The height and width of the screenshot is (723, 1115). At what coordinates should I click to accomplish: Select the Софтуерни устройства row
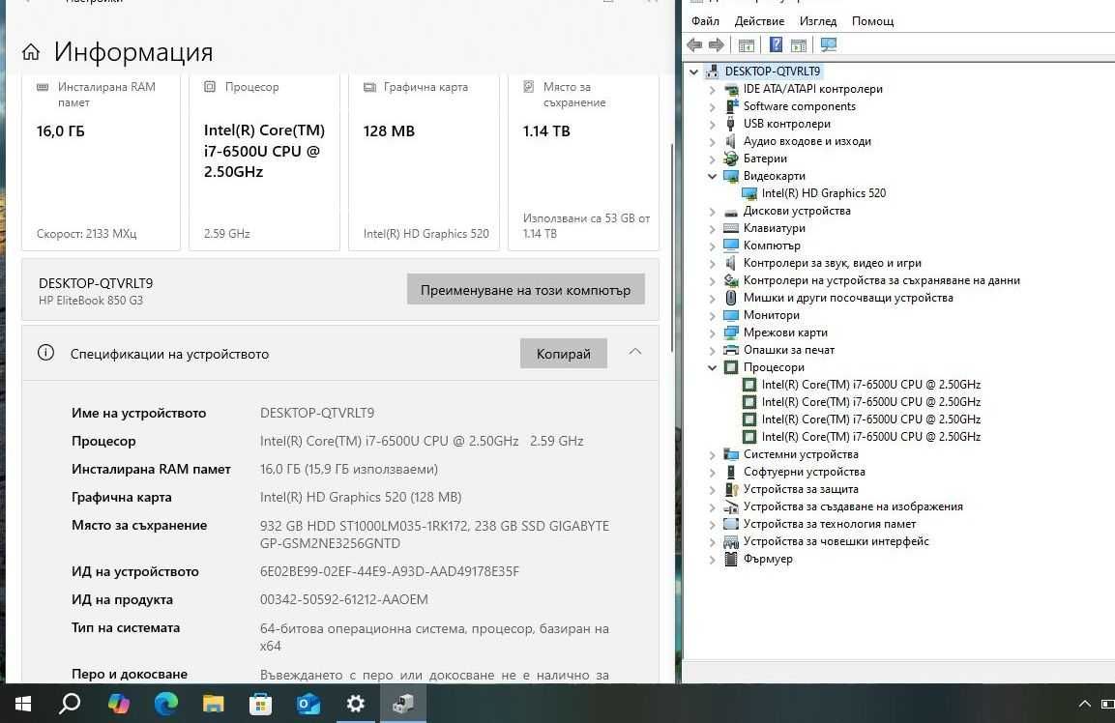click(804, 472)
